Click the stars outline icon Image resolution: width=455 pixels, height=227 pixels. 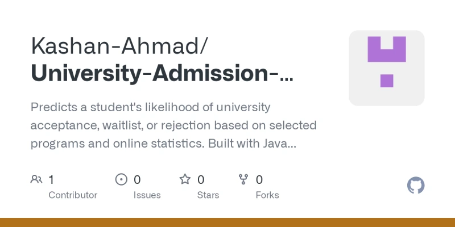(x=185, y=179)
